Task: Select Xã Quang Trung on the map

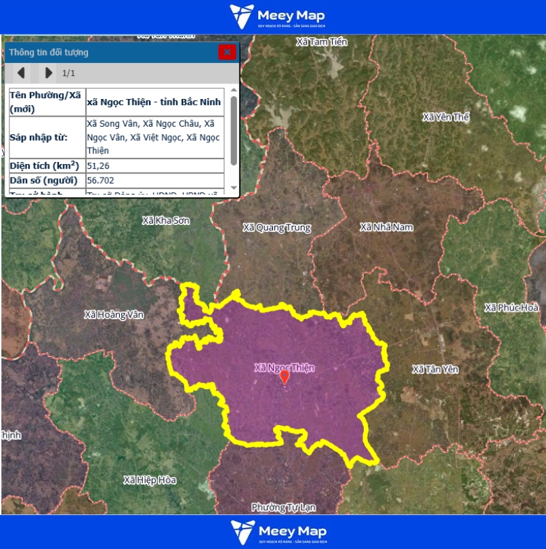Action: pyautogui.click(x=276, y=228)
